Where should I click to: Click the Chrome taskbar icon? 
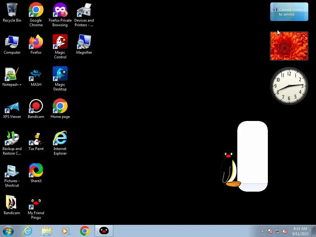(85, 231)
